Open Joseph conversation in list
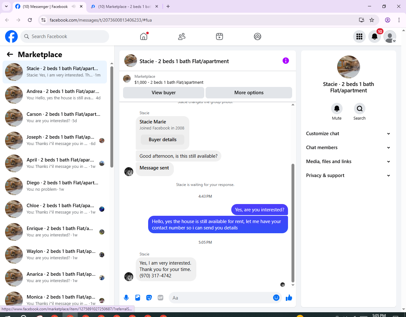Viewport: 406px width, 317px height. click(x=55, y=141)
